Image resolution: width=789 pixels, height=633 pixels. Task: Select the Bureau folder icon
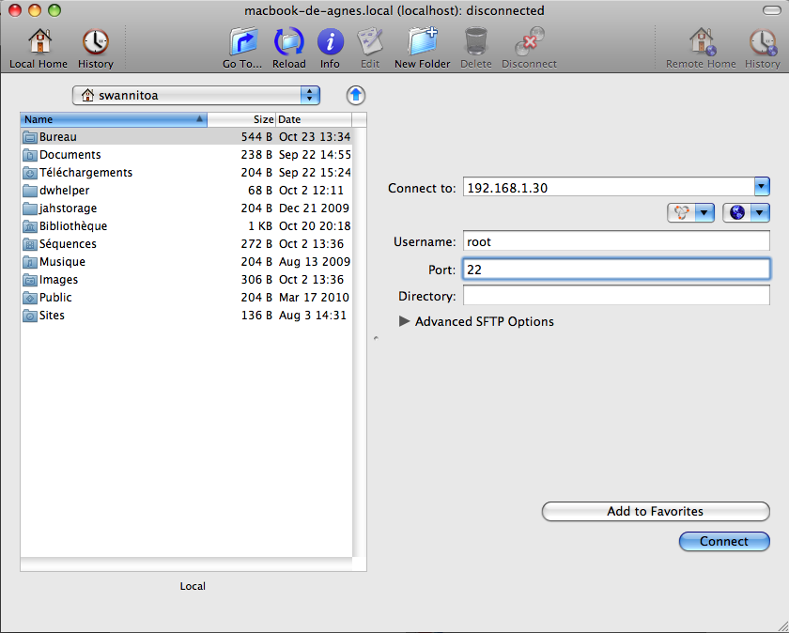click(30, 137)
